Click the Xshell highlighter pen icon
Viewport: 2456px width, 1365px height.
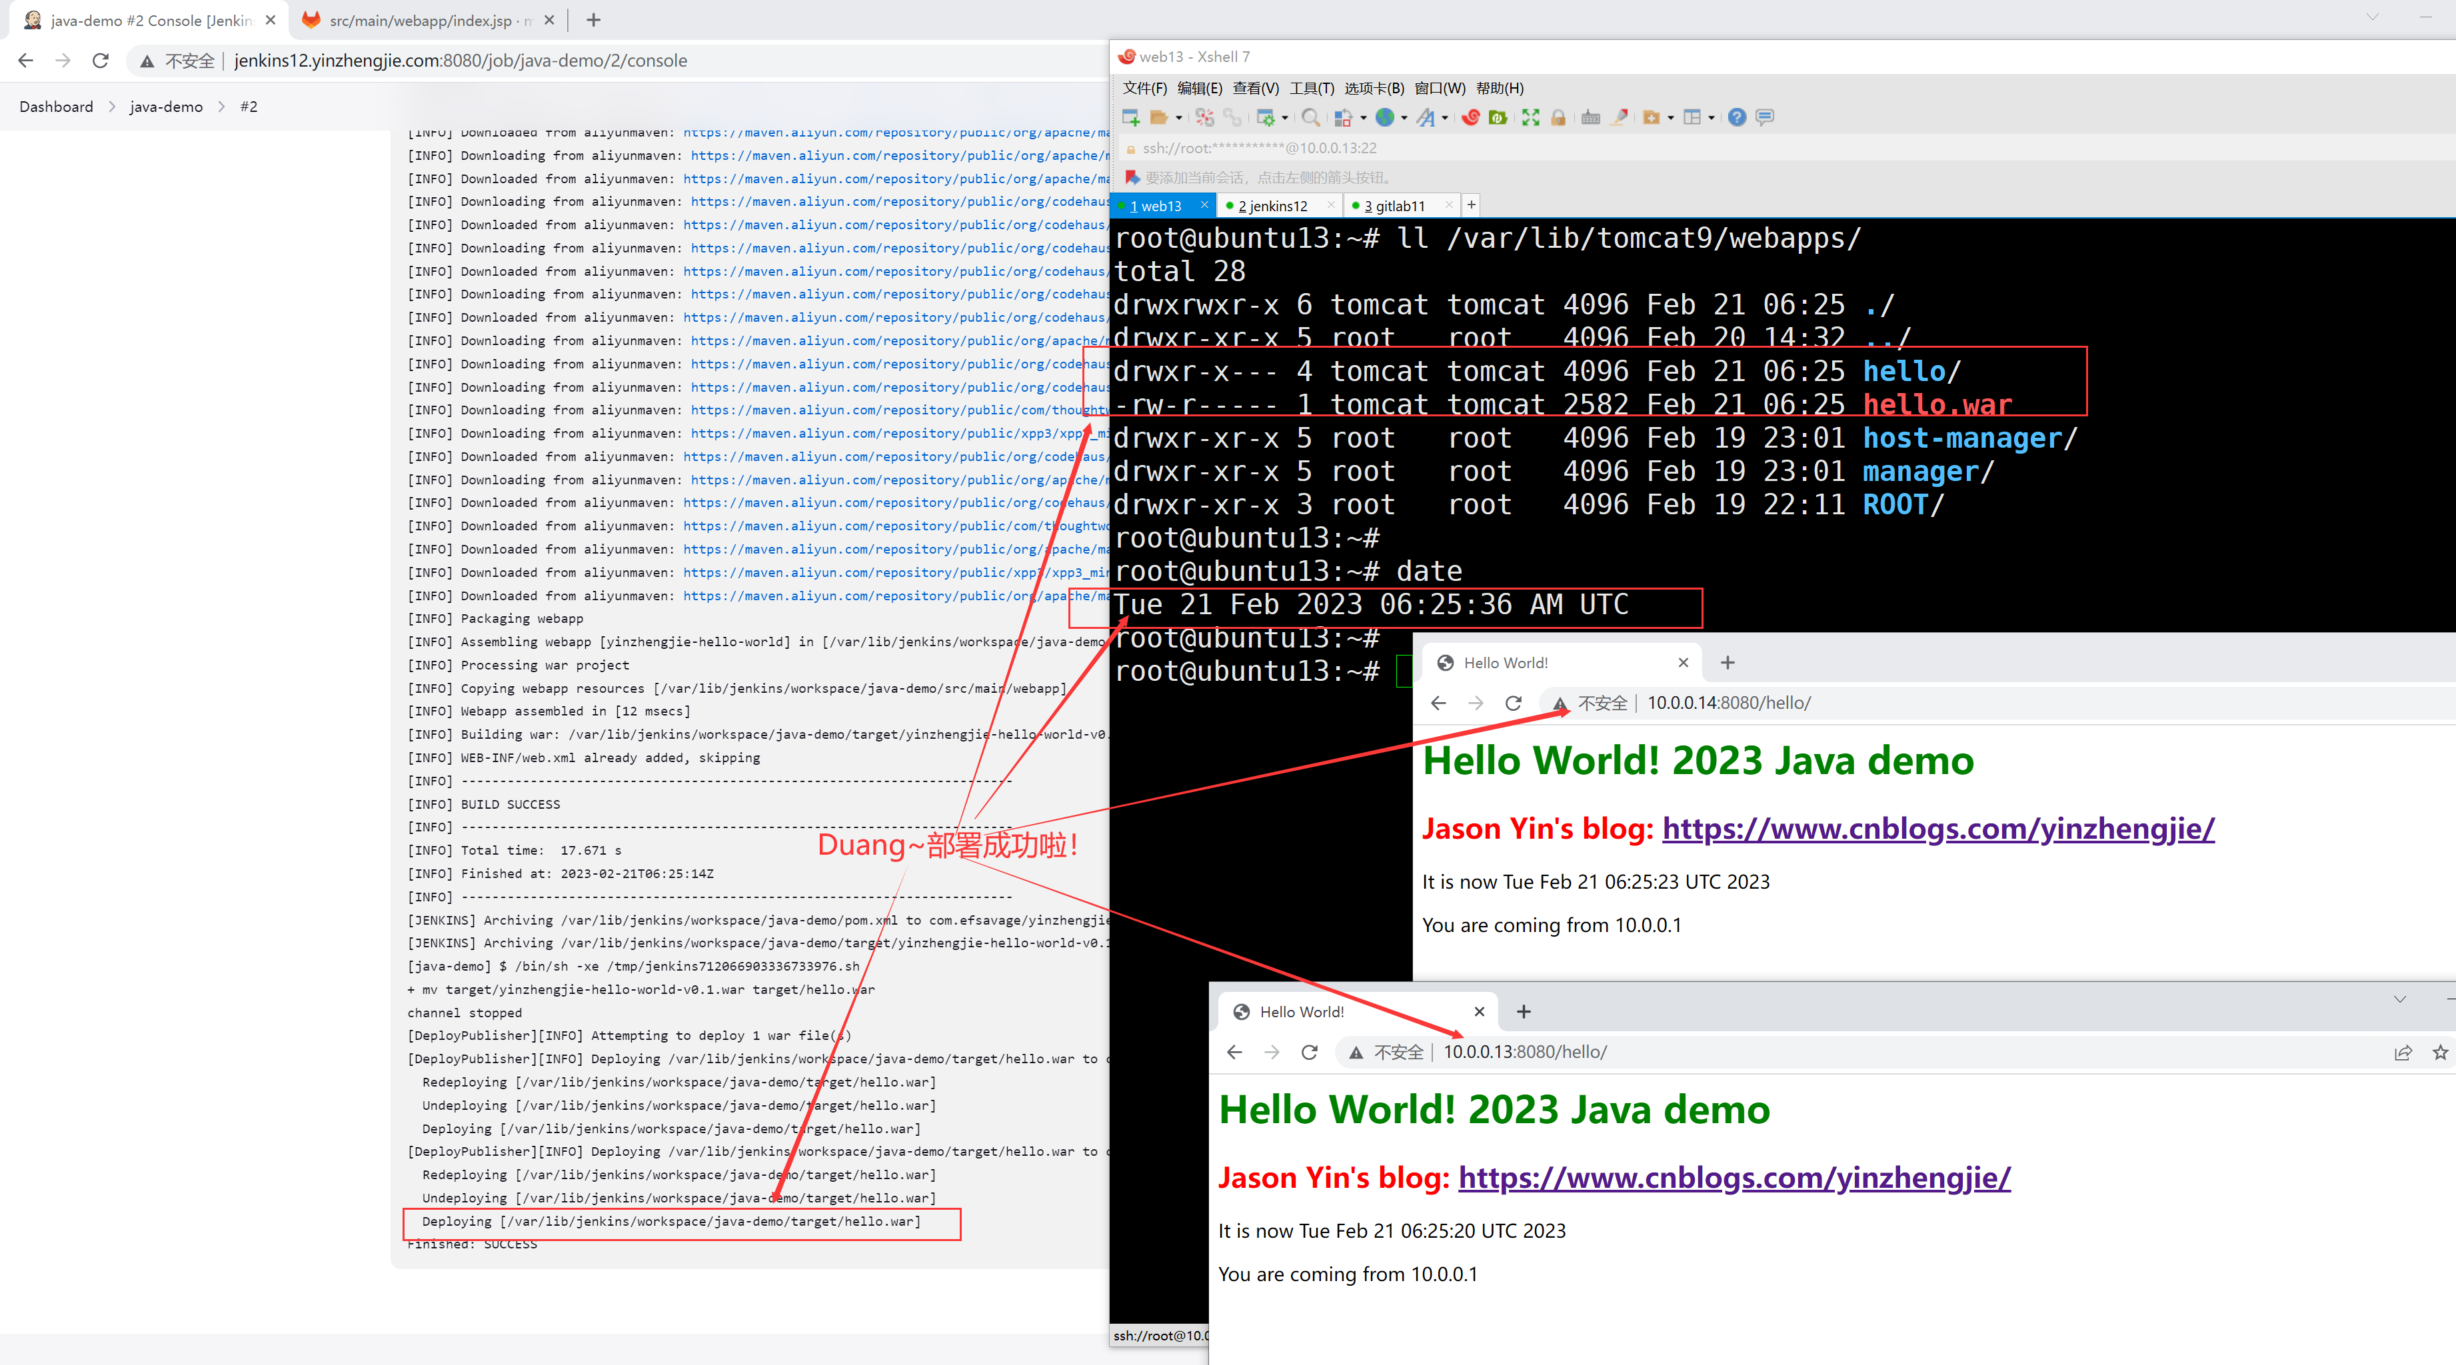click(x=1619, y=117)
